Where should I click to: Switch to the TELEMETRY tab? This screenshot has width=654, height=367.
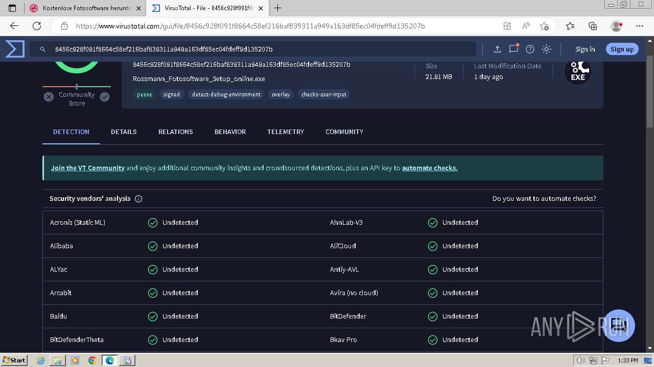[286, 132]
